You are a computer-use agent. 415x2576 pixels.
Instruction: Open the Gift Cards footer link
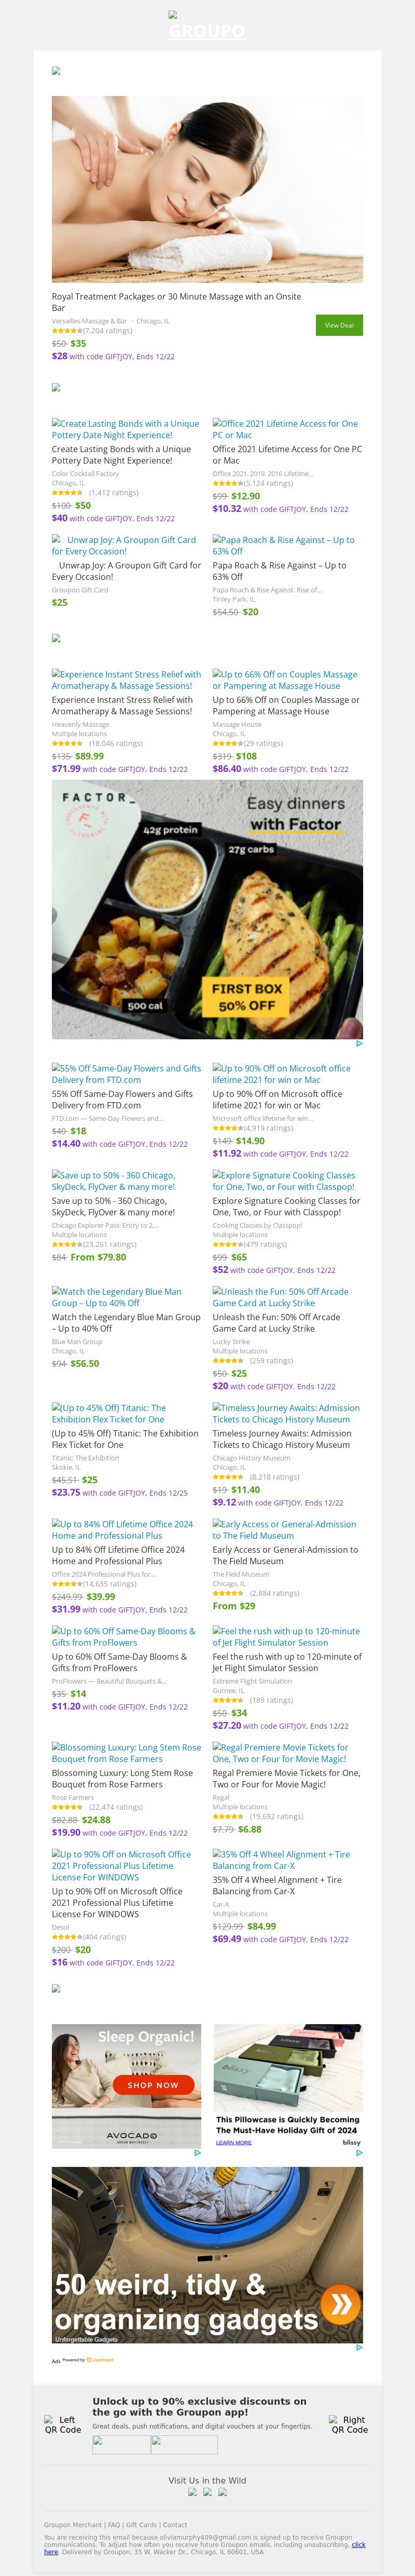click(x=141, y=2524)
